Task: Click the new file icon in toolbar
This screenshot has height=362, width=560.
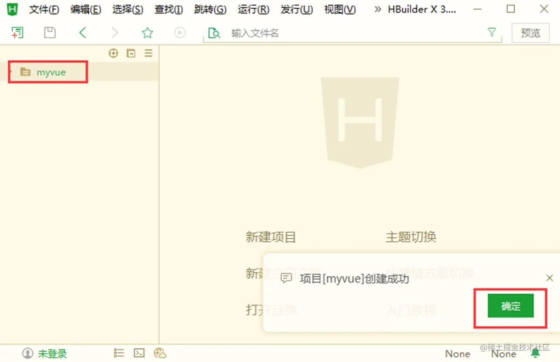Action: click(x=17, y=33)
